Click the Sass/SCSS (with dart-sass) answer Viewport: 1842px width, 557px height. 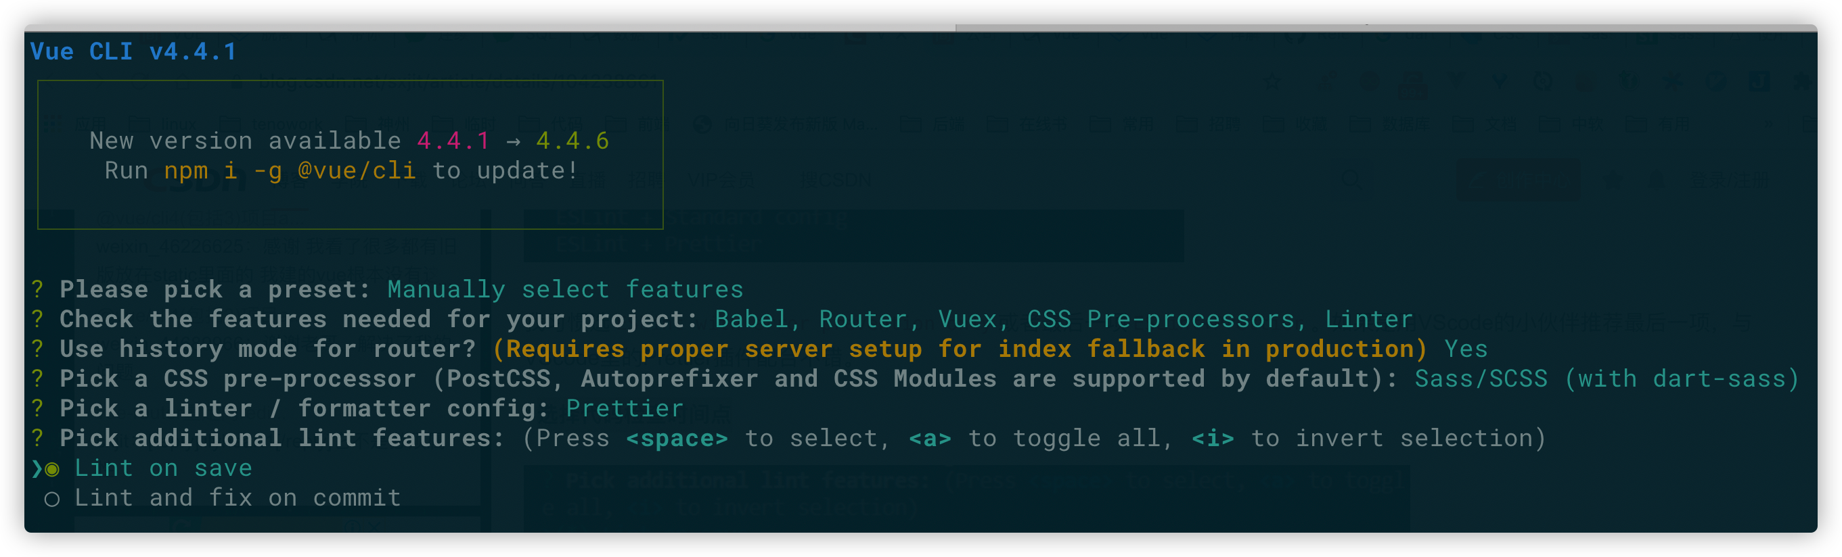pyautogui.click(x=1606, y=379)
